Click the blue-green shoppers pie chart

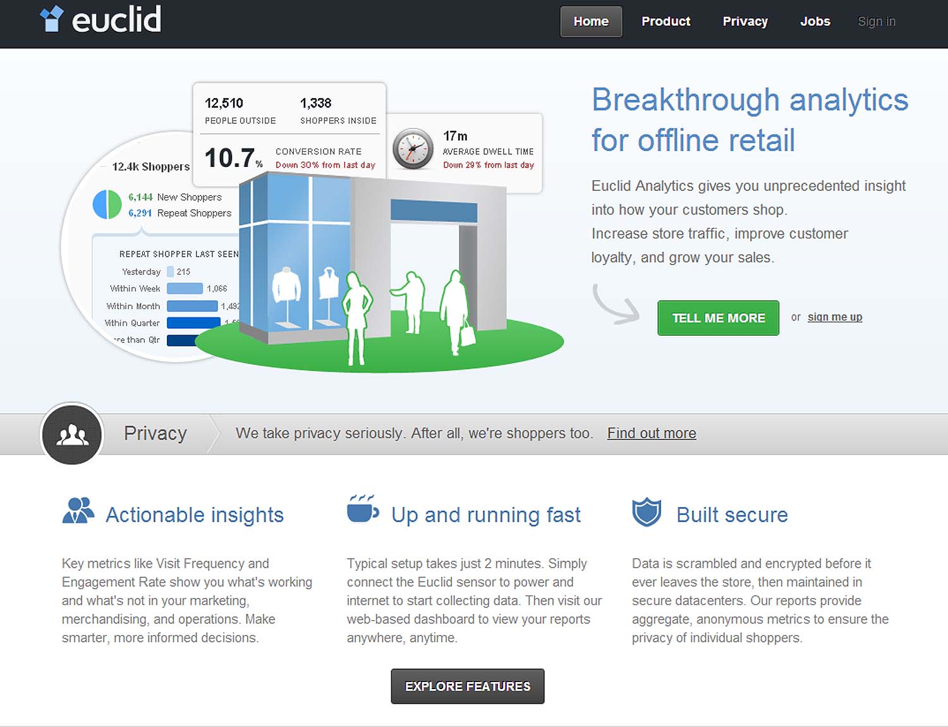(x=106, y=204)
